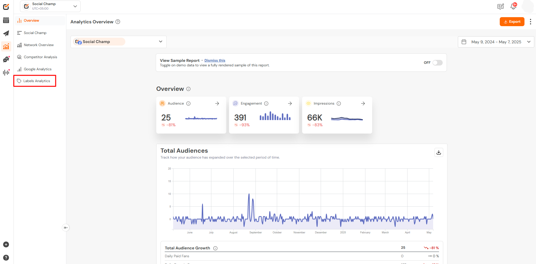
Task: Open the listening sound-wave icon
Action: pos(6,72)
